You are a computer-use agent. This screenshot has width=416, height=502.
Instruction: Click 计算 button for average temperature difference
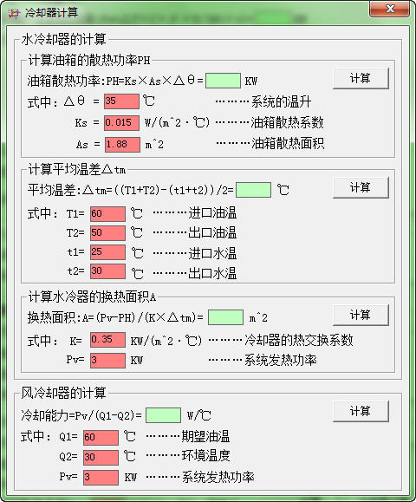(x=361, y=187)
